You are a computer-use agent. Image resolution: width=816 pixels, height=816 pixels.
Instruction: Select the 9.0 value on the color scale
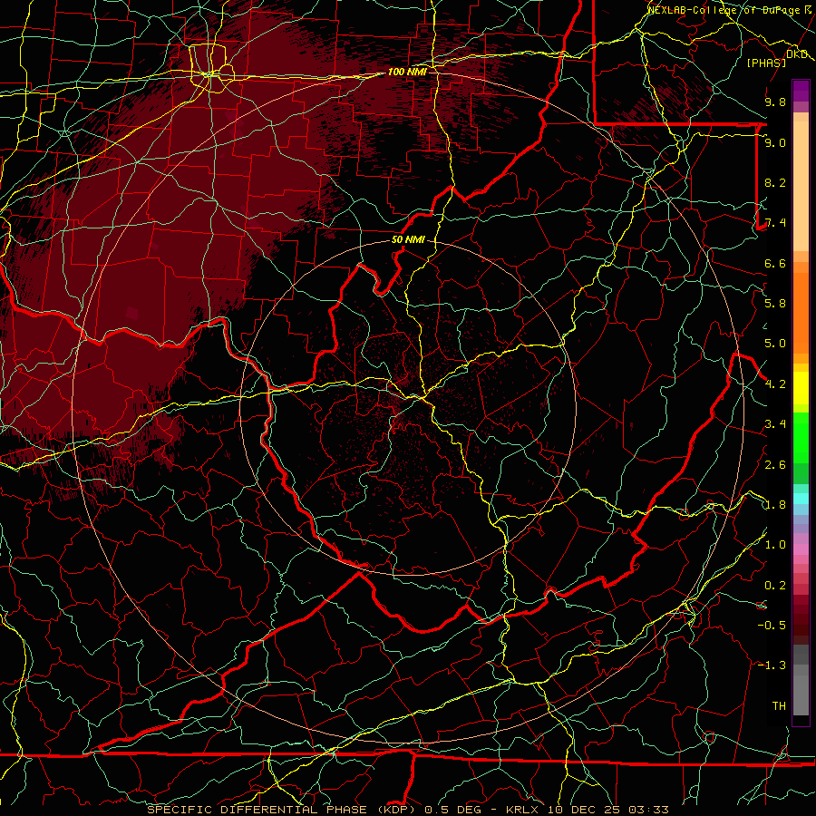pyautogui.click(x=775, y=142)
